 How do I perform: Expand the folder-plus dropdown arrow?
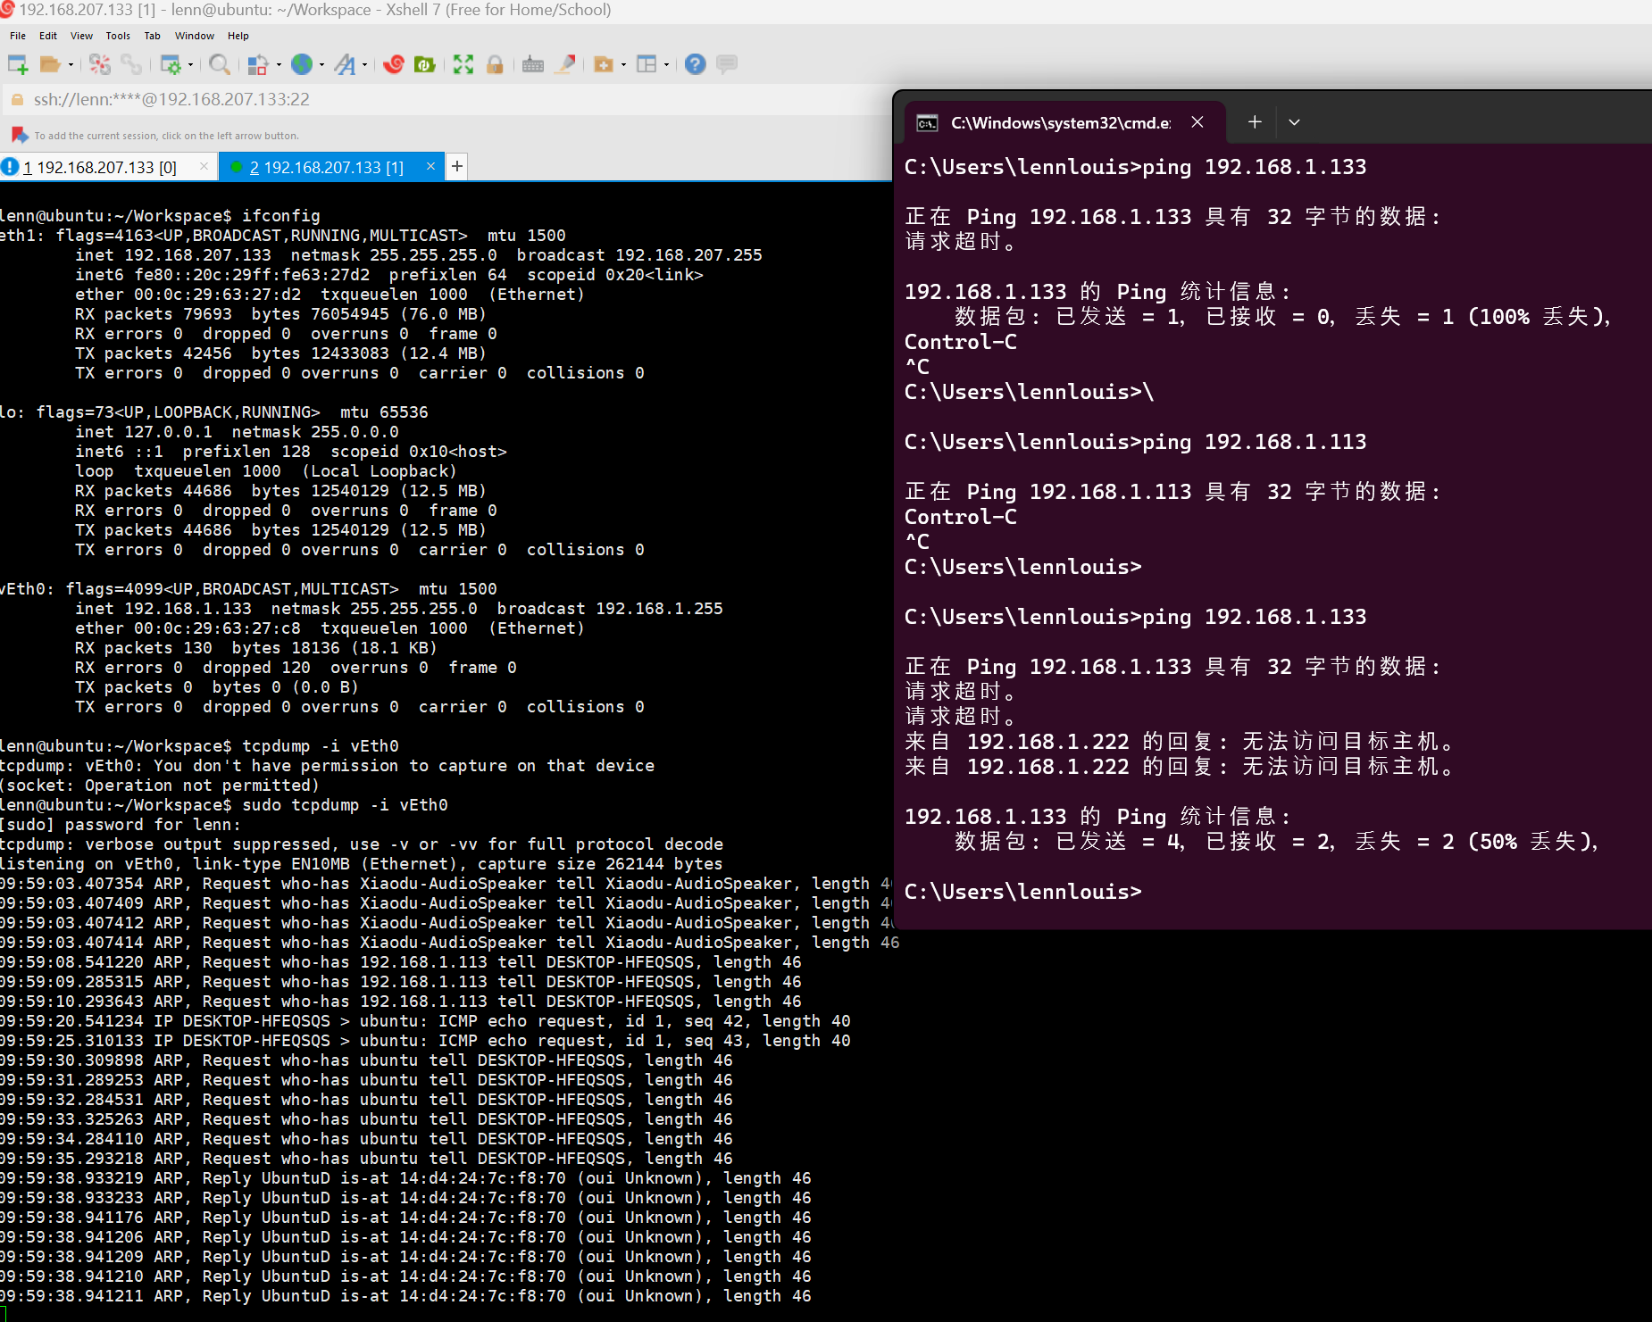tap(623, 64)
